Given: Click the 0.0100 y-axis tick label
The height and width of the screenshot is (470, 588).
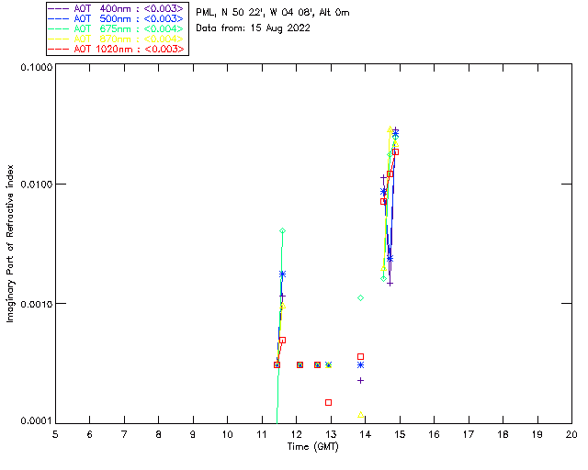Looking at the screenshot, I should coord(35,185).
